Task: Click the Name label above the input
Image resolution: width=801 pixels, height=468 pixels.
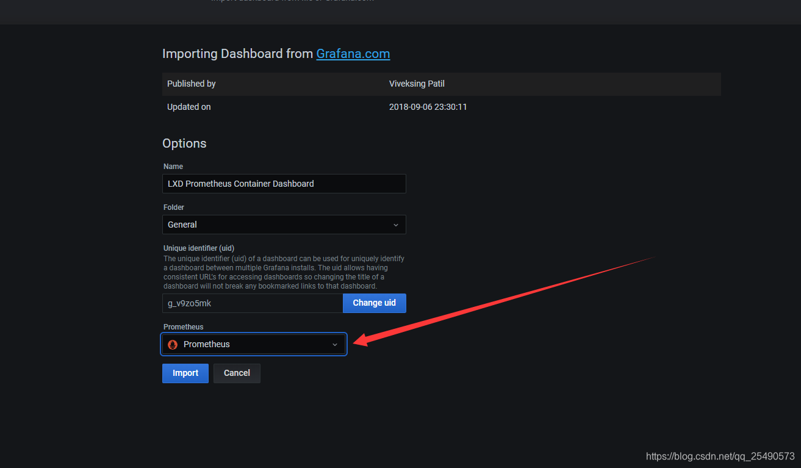Action: [173, 167]
